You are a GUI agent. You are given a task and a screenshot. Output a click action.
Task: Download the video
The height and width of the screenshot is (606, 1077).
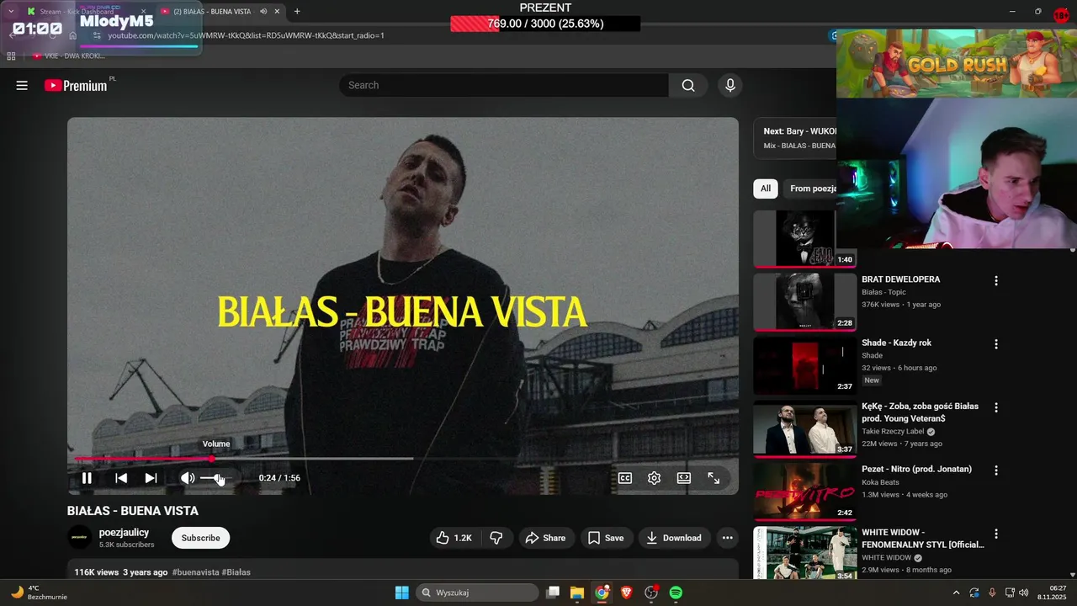pyautogui.click(x=674, y=538)
